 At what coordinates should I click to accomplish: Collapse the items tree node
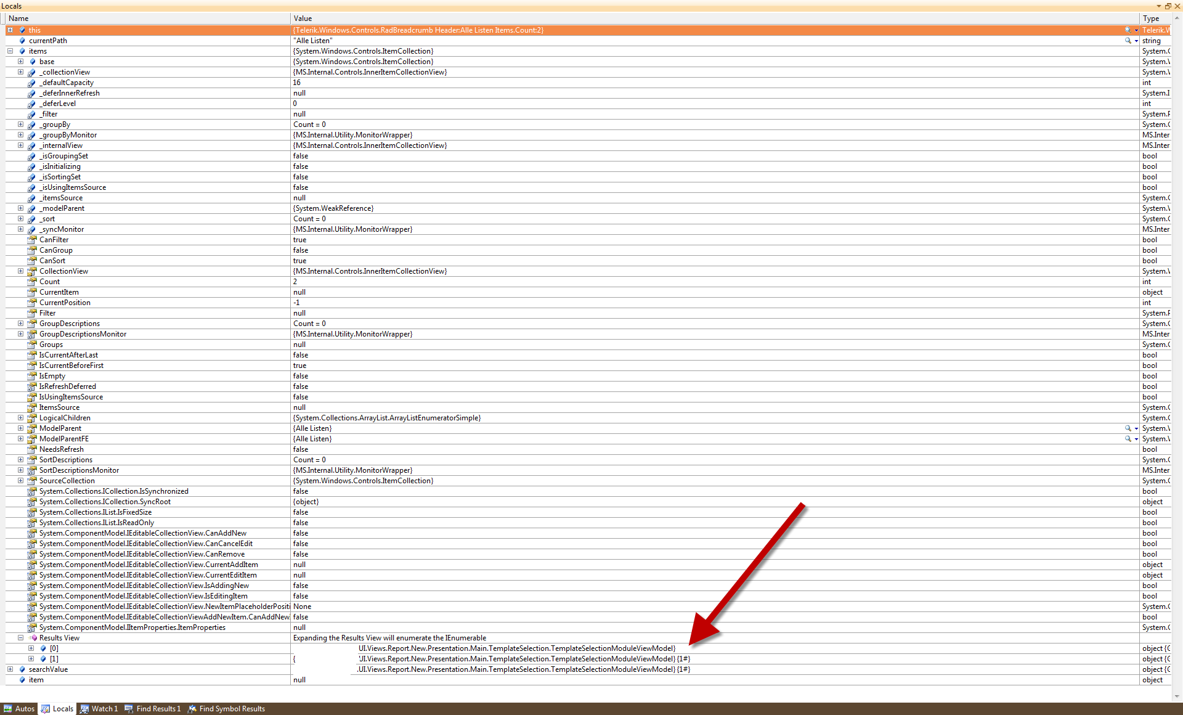click(10, 51)
